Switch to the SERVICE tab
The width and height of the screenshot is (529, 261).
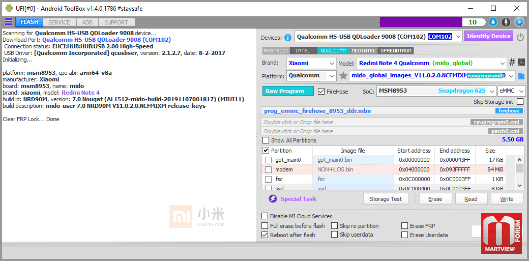click(60, 22)
